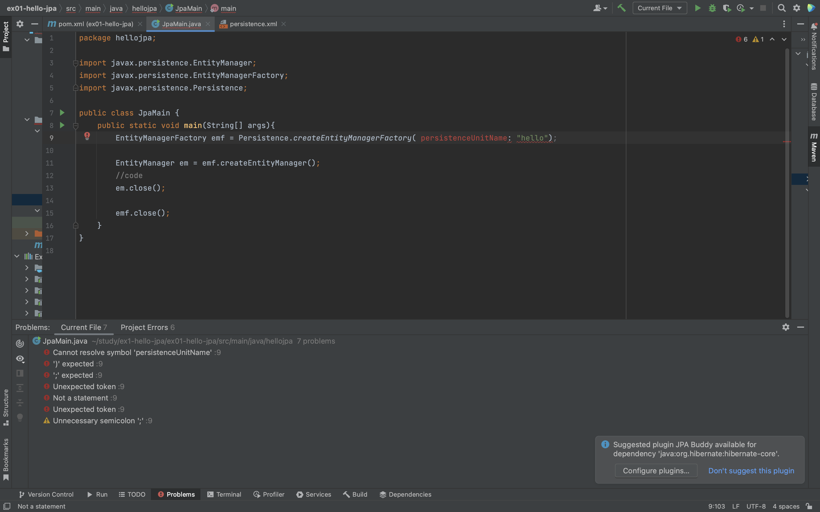The height and width of the screenshot is (512, 820).
Task: Click Configure plugins button in notification
Action: point(656,471)
